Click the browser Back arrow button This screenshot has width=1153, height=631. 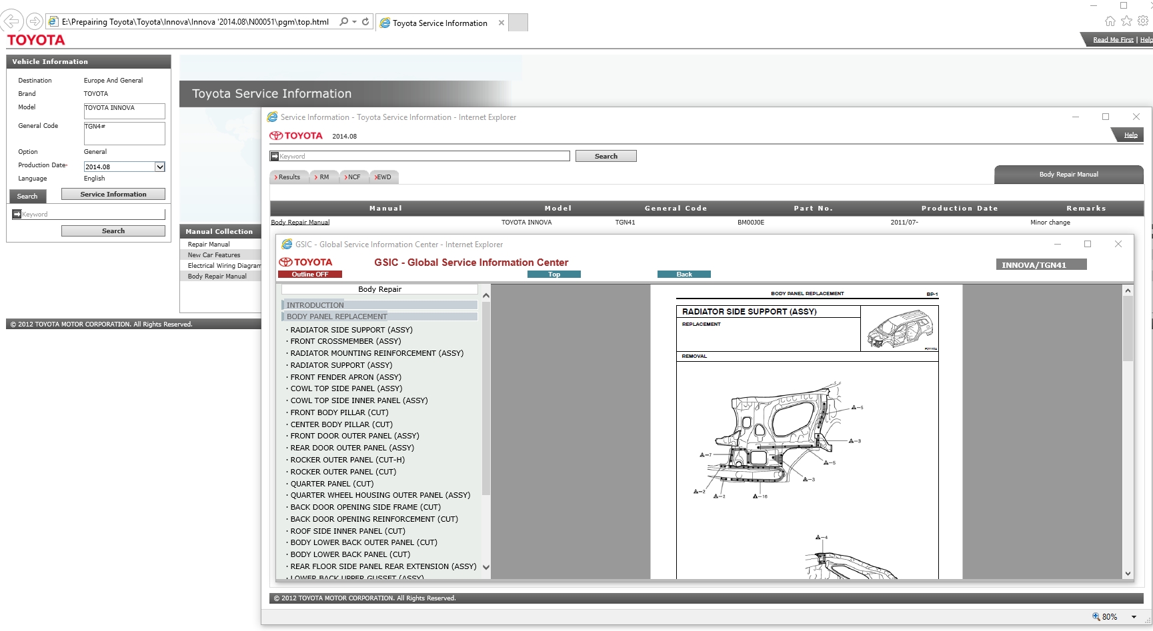click(x=11, y=21)
